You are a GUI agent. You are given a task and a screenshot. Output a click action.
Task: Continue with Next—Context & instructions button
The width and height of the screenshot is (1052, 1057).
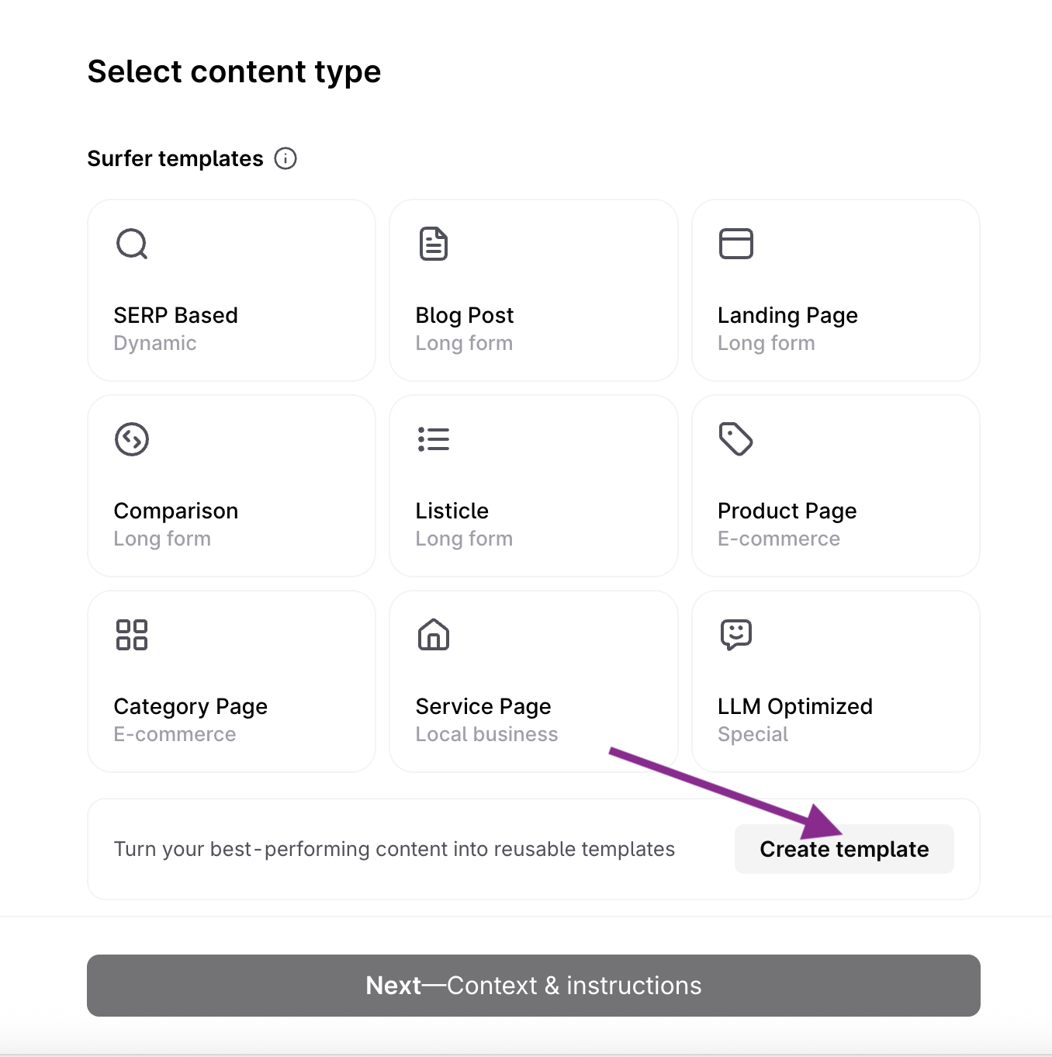click(x=534, y=986)
